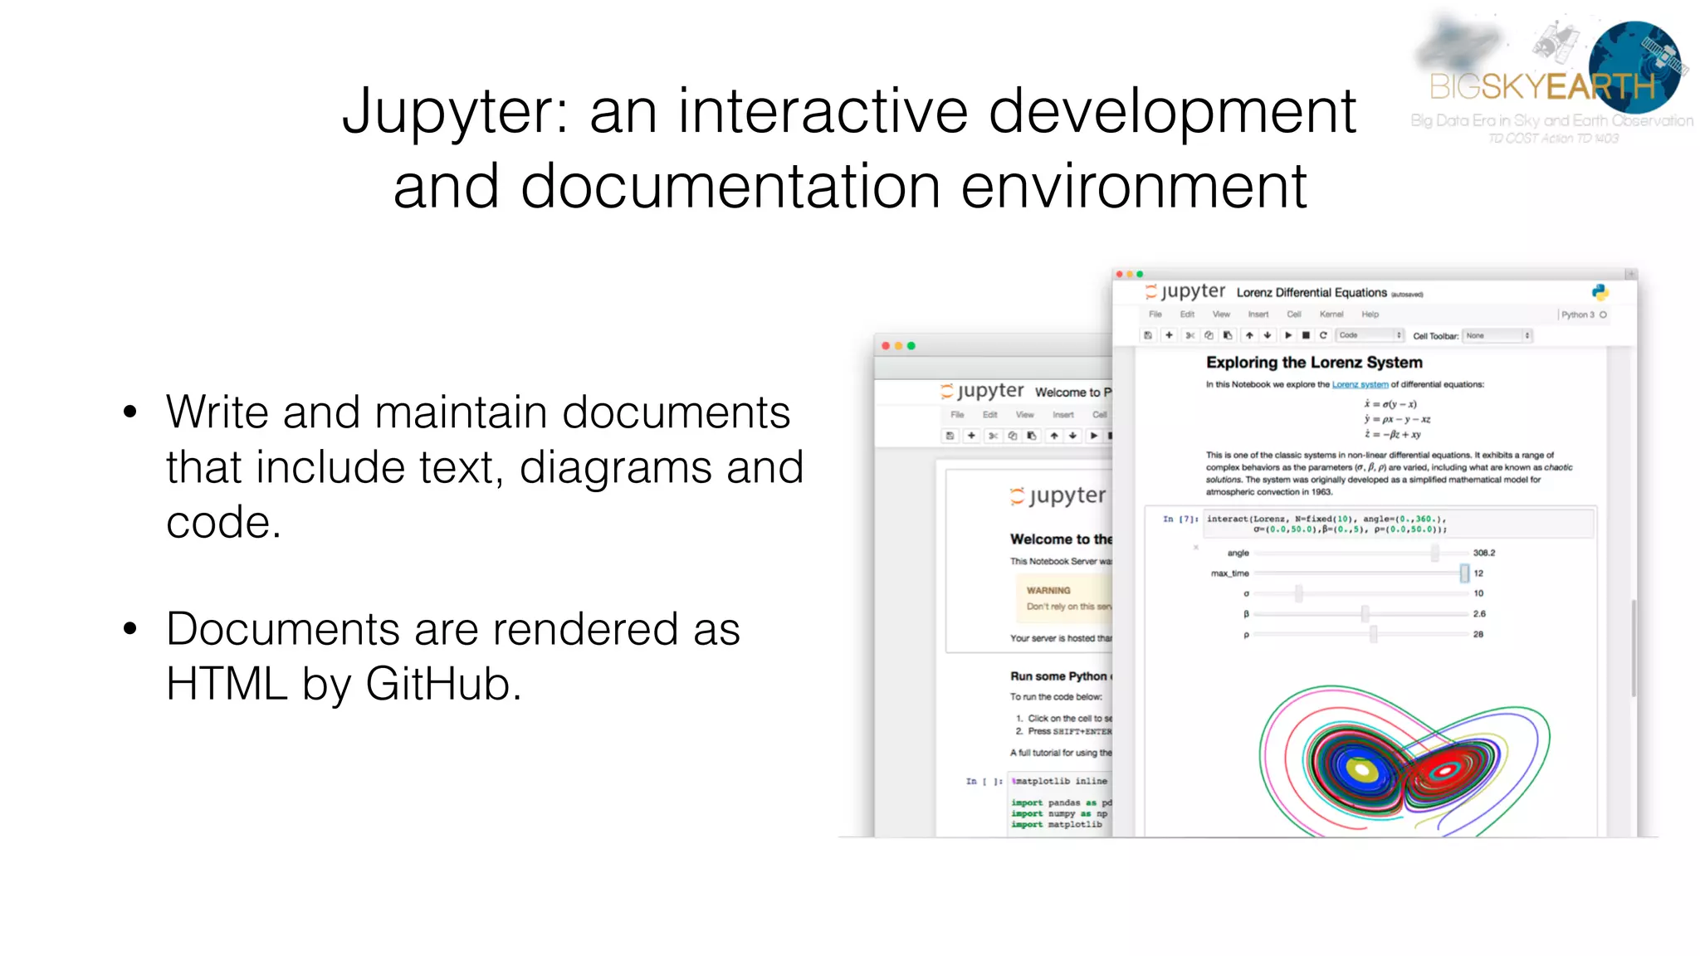Click the Python 3 kernel name
The height and width of the screenshot is (956, 1700).
[x=1577, y=315]
